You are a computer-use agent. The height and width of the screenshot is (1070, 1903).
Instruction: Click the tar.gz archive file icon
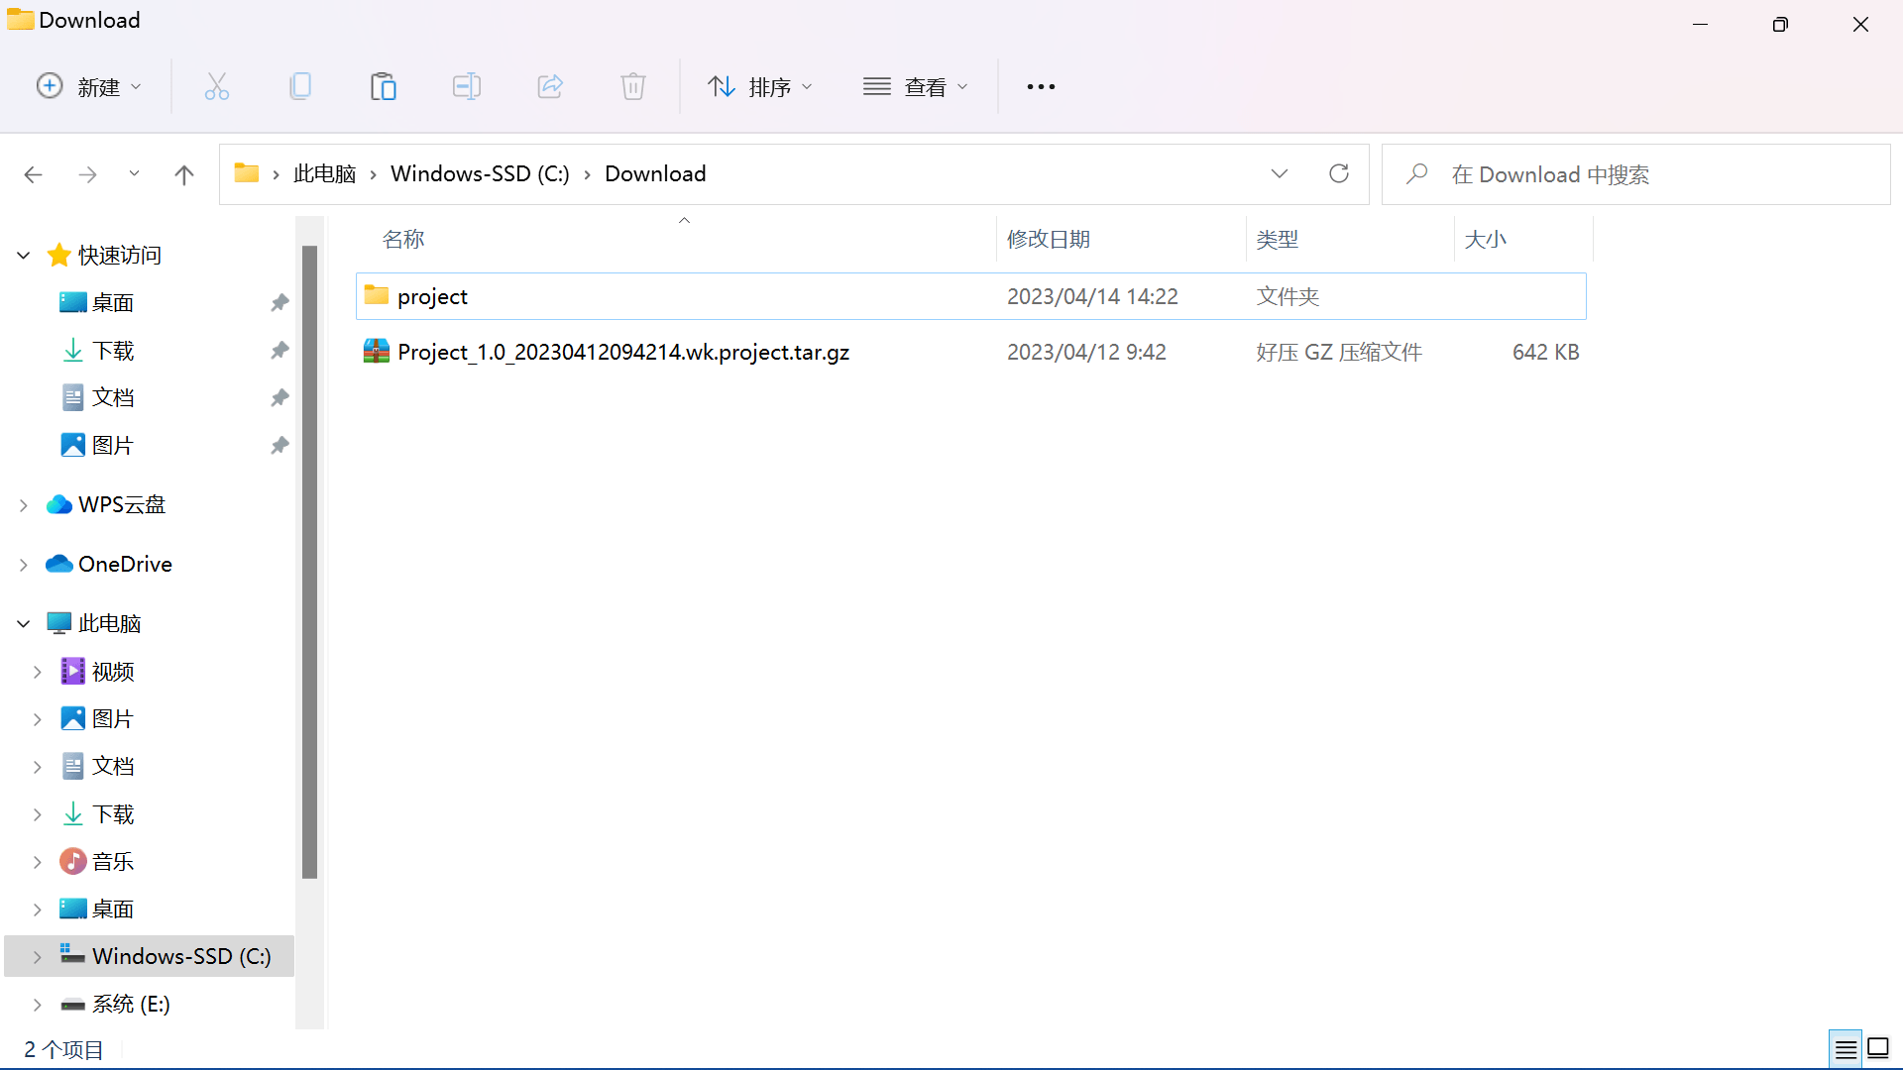coord(376,352)
